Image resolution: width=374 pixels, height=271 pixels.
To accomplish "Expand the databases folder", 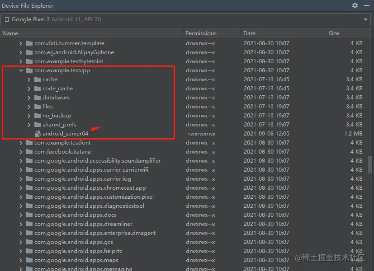I will [x=29, y=98].
